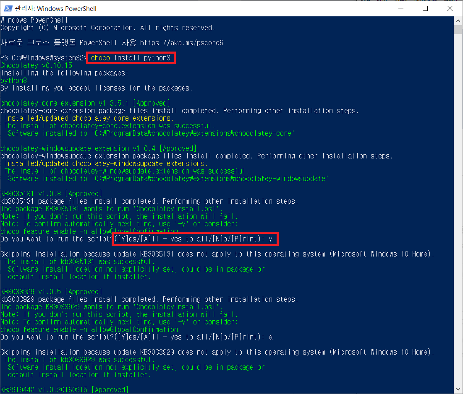Click the 'KB2919442 v1.0.20160915 [Approved]' line
The image size is (463, 394).
pos(64,390)
